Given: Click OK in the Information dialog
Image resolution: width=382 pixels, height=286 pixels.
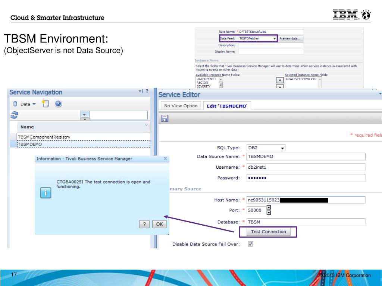Looking at the screenshot, I should click(160, 224).
